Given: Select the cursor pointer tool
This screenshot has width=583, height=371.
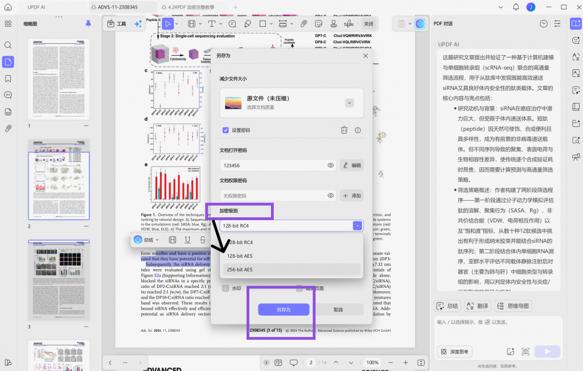Looking at the screenshot, I should point(168,24).
